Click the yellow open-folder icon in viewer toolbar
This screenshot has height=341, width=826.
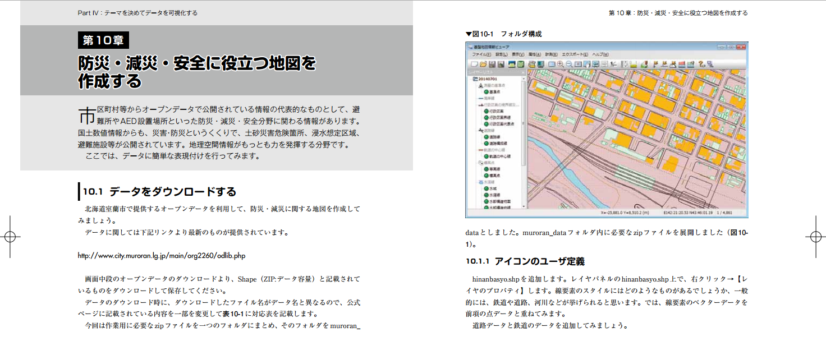483,64
